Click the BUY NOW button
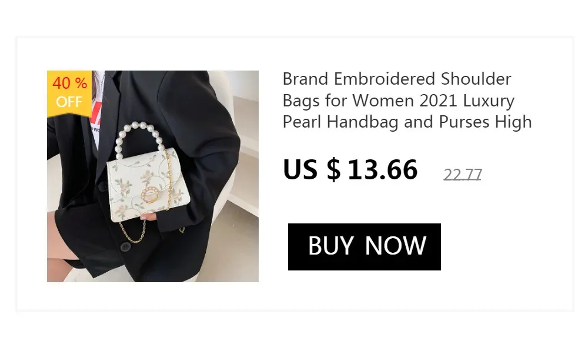The height and width of the screenshot is (341, 588). [x=364, y=247]
